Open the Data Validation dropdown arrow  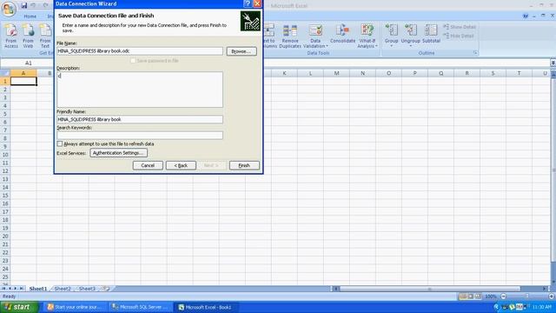[x=327, y=46]
